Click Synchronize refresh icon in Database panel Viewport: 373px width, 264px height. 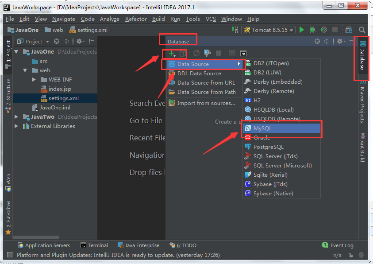tap(196, 53)
